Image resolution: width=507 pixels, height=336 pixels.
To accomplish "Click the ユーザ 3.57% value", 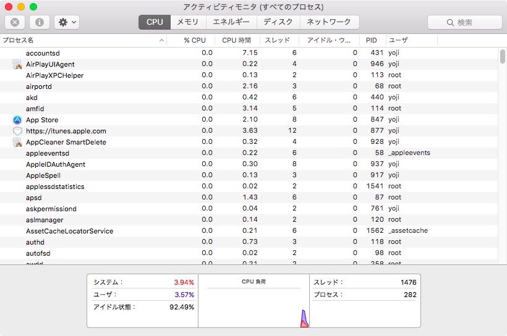I will [x=184, y=295].
